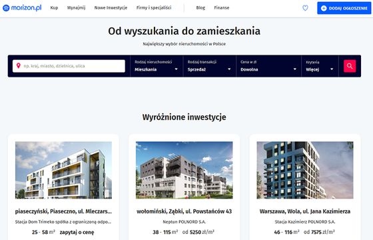Image resolution: width=373 pixels, height=240 pixels.
Task: Click the morizon.pl logo
Action: tap(22, 8)
